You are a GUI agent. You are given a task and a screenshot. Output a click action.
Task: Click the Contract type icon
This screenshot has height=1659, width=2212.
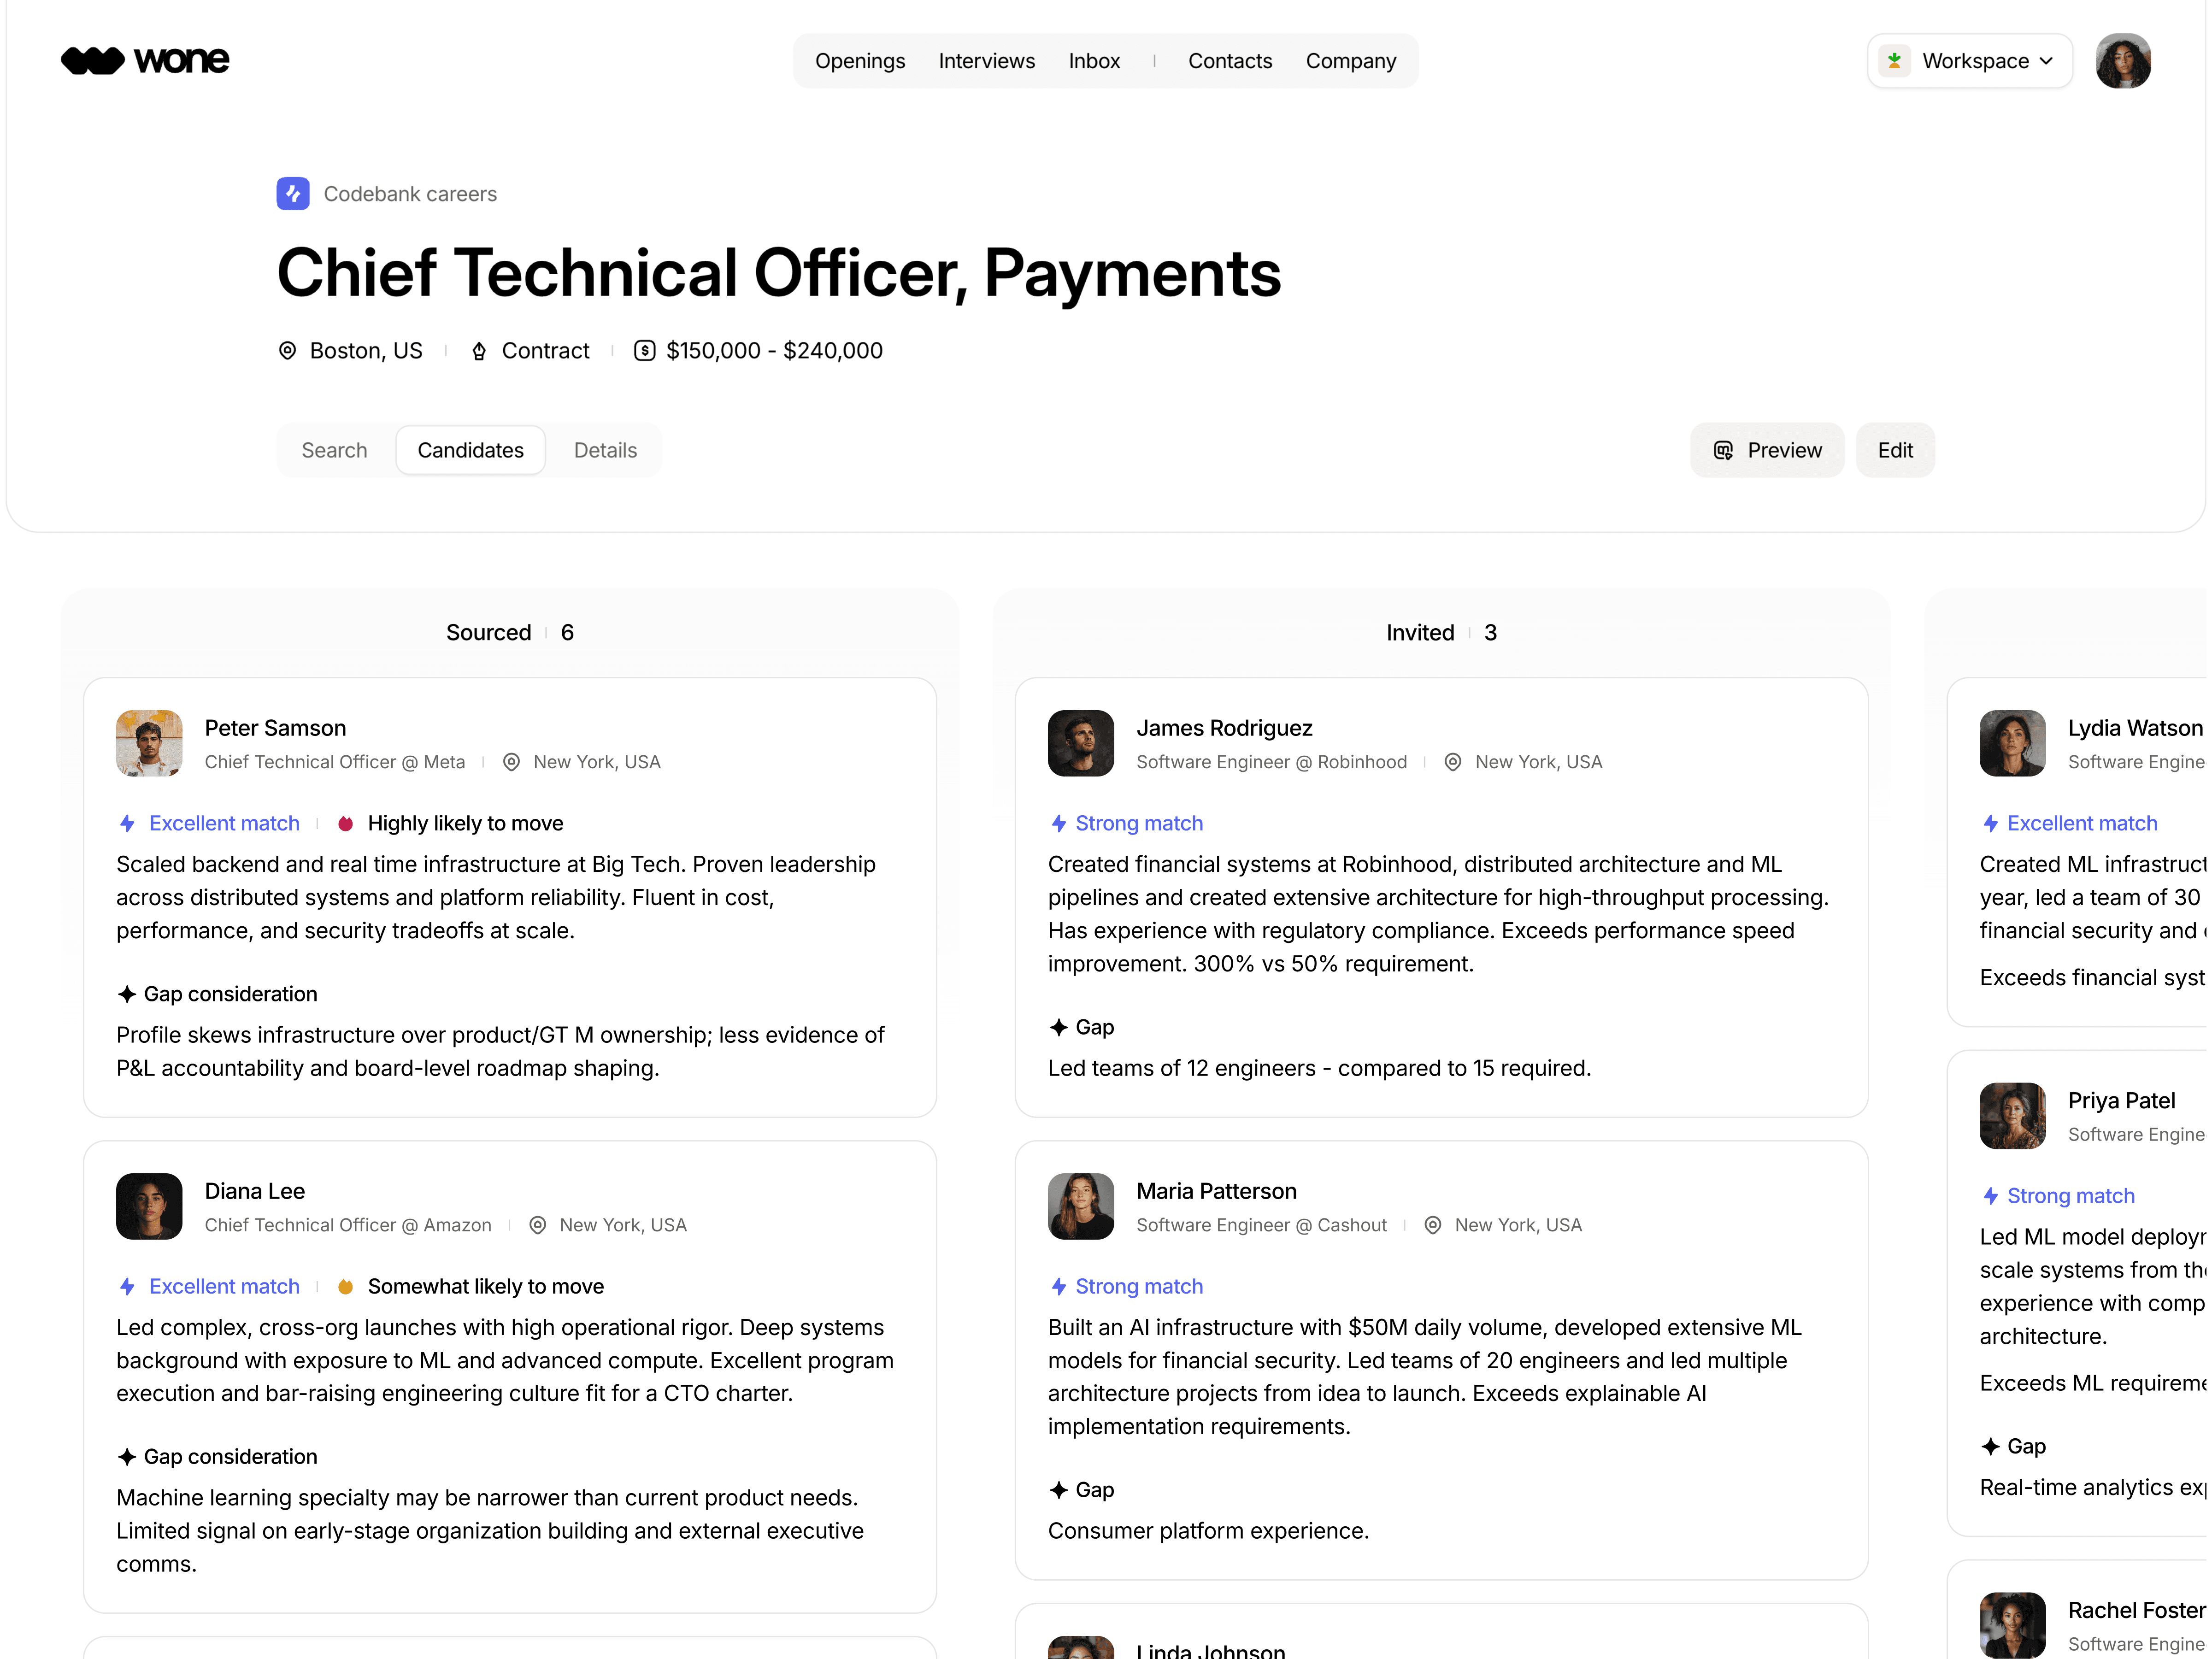[x=479, y=351]
